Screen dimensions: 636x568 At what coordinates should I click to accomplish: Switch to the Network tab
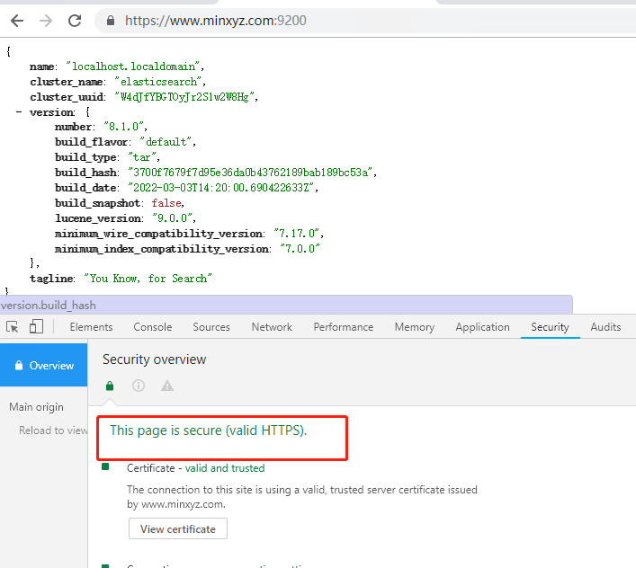pyautogui.click(x=272, y=327)
